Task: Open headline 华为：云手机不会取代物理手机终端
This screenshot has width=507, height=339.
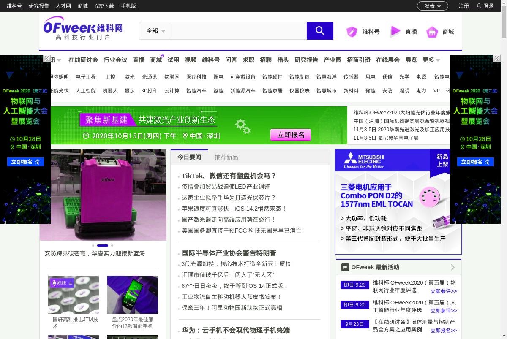Action: [236, 330]
